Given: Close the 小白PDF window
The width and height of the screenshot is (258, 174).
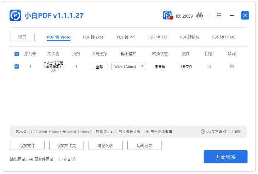Looking at the screenshot, I should pos(245,16).
